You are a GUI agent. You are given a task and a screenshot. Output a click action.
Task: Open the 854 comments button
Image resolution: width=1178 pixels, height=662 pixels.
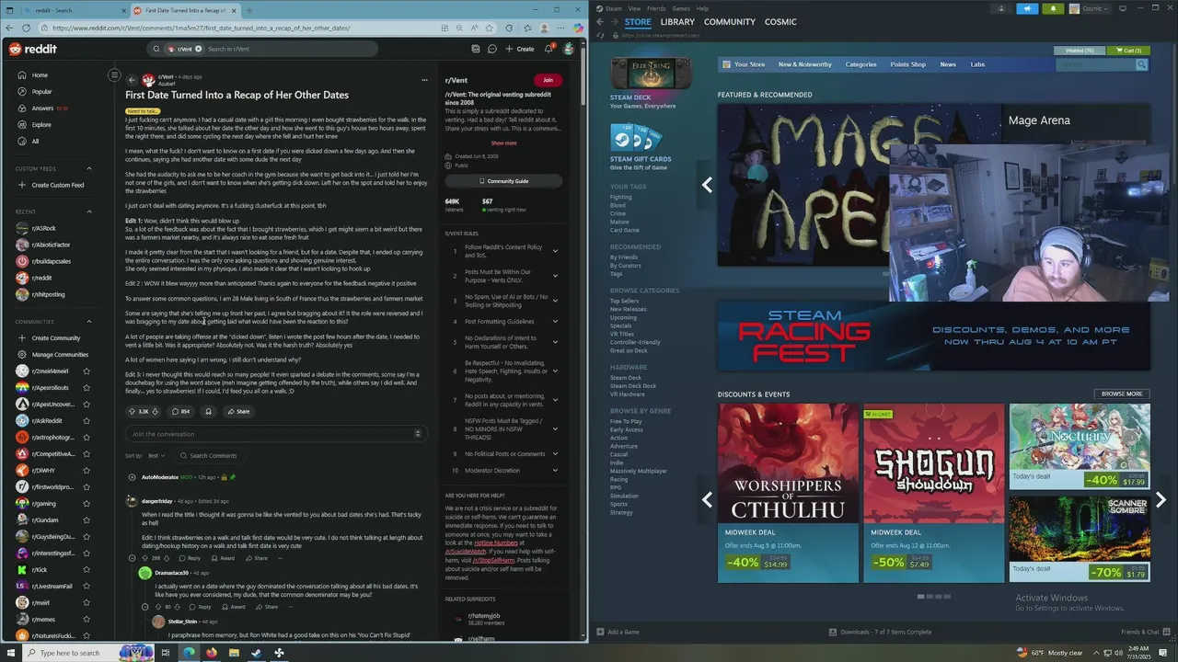(180, 411)
